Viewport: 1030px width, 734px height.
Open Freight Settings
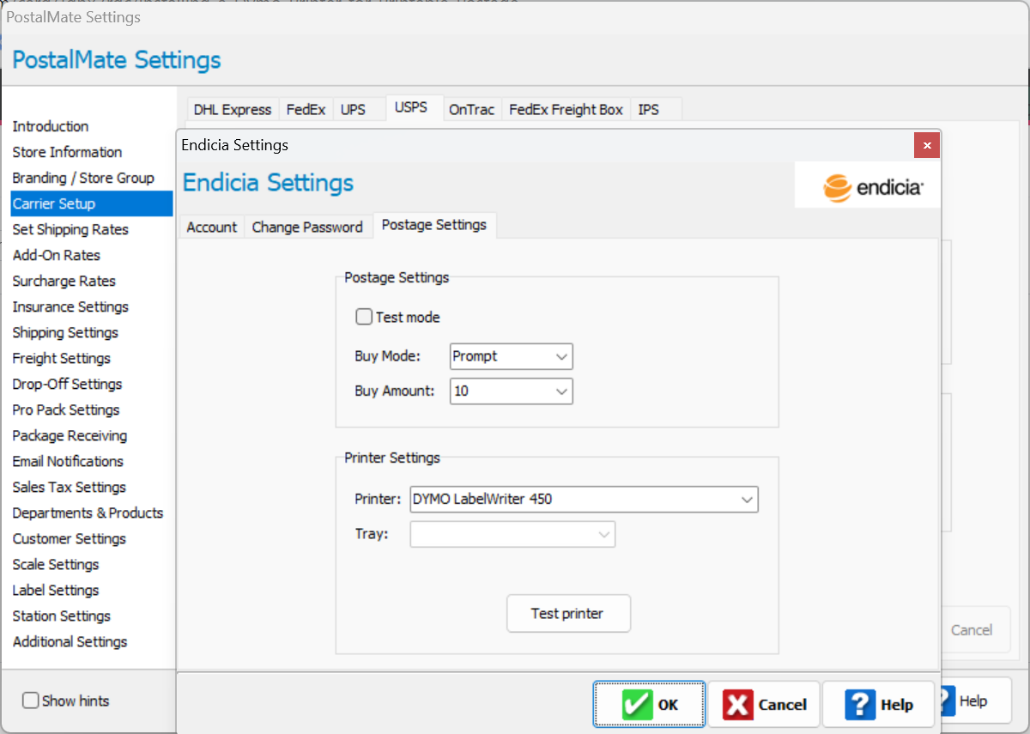coord(62,358)
